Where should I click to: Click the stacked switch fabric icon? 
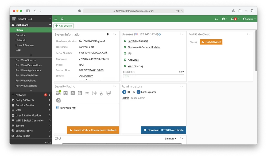(x=101, y=93)
